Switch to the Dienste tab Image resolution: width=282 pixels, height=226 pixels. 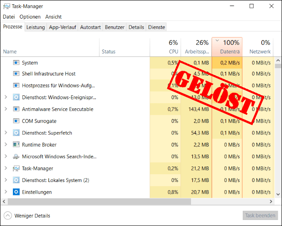(156, 27)
